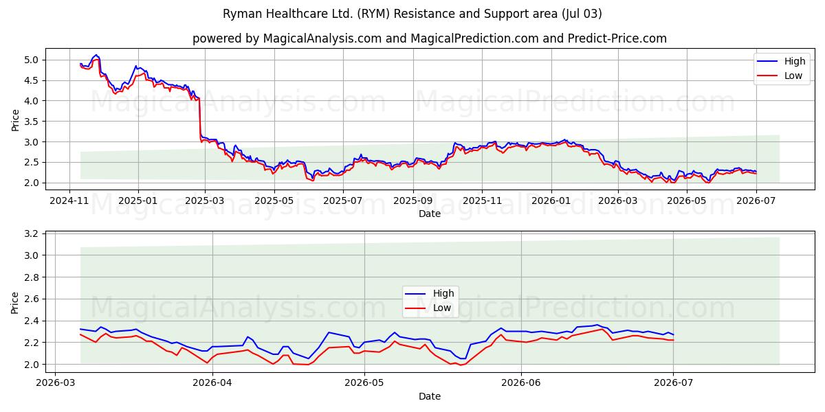Click the '2.0' price tick on top chart
This screenshot has height=412, width=825.
pos(33,183)
